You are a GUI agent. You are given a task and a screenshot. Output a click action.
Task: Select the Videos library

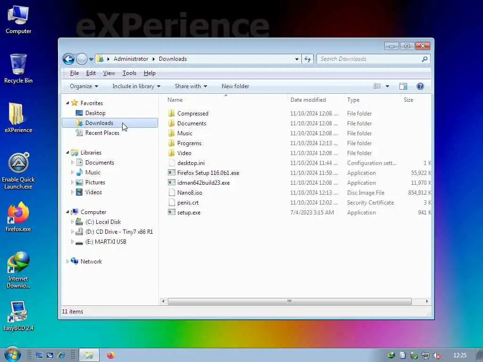[x=93, y=192]
